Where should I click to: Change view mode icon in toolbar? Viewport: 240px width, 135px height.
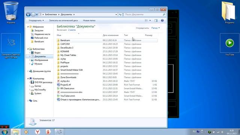pyautogui.click(x=146, y=20)
